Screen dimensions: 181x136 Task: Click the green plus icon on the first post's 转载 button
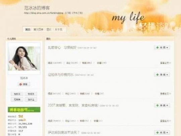[157, 47]
